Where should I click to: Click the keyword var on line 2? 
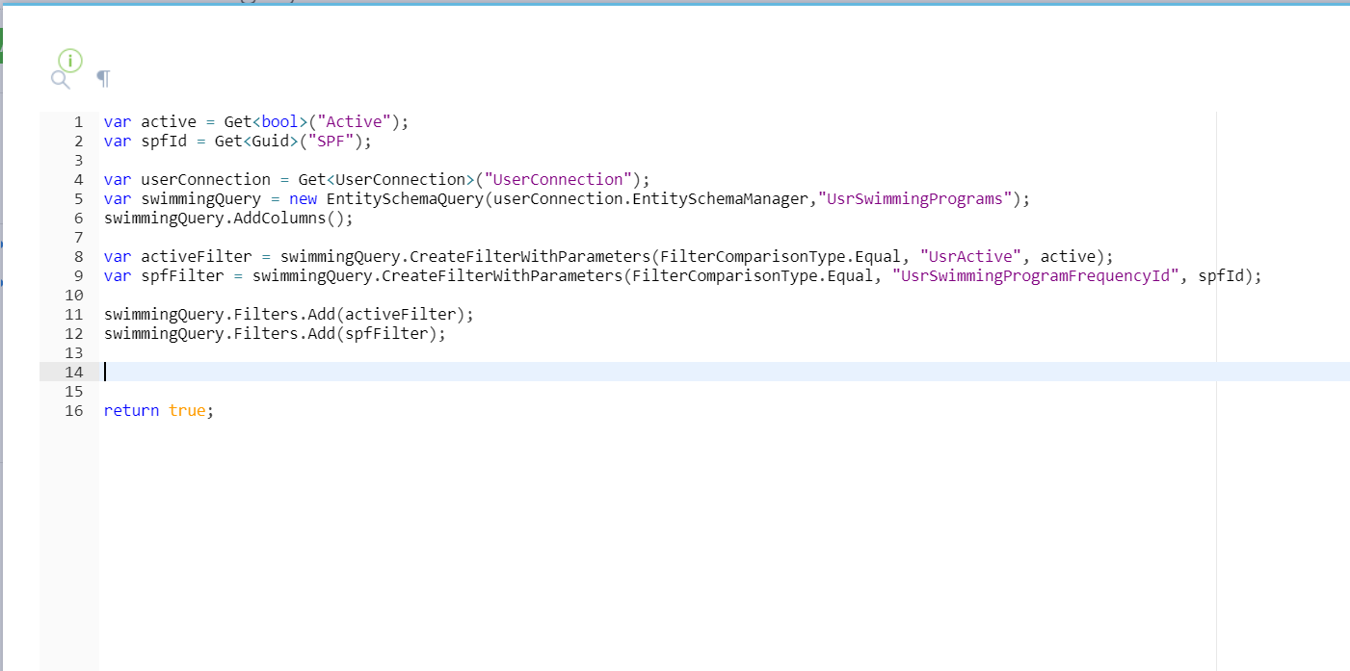click(x=116, y=141)
